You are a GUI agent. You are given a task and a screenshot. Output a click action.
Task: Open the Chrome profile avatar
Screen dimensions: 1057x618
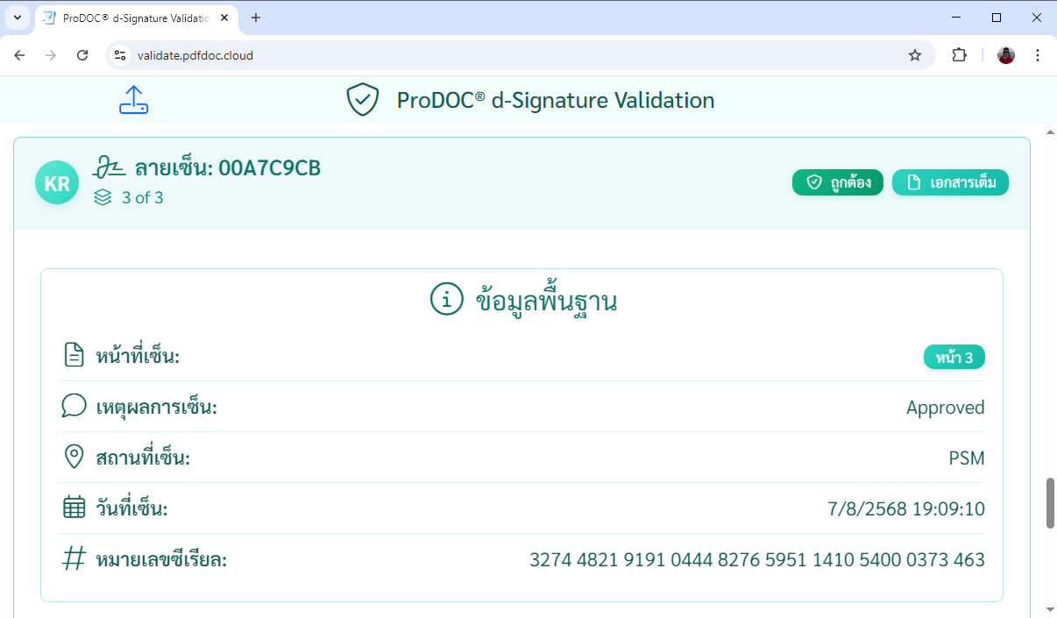[1006, 55]
